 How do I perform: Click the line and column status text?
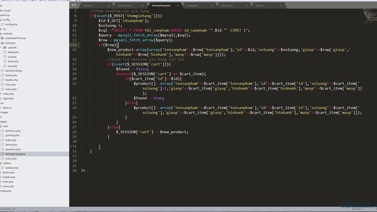[x=8, y=209]
